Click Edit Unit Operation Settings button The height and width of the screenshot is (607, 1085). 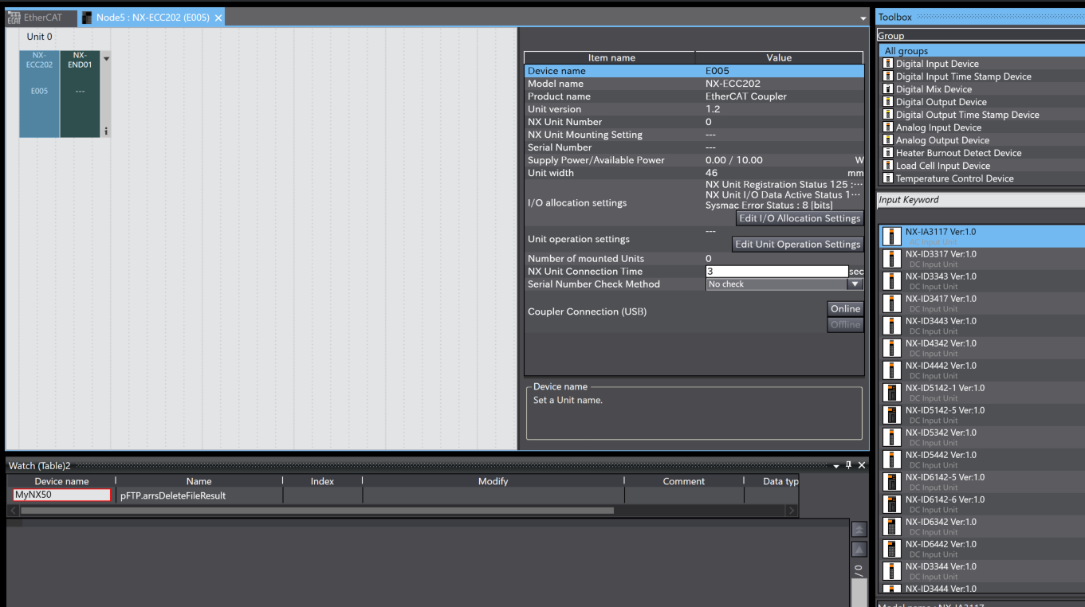(797, 245)
